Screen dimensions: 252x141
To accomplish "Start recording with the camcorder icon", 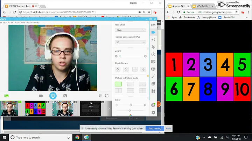I will [41, 96].
